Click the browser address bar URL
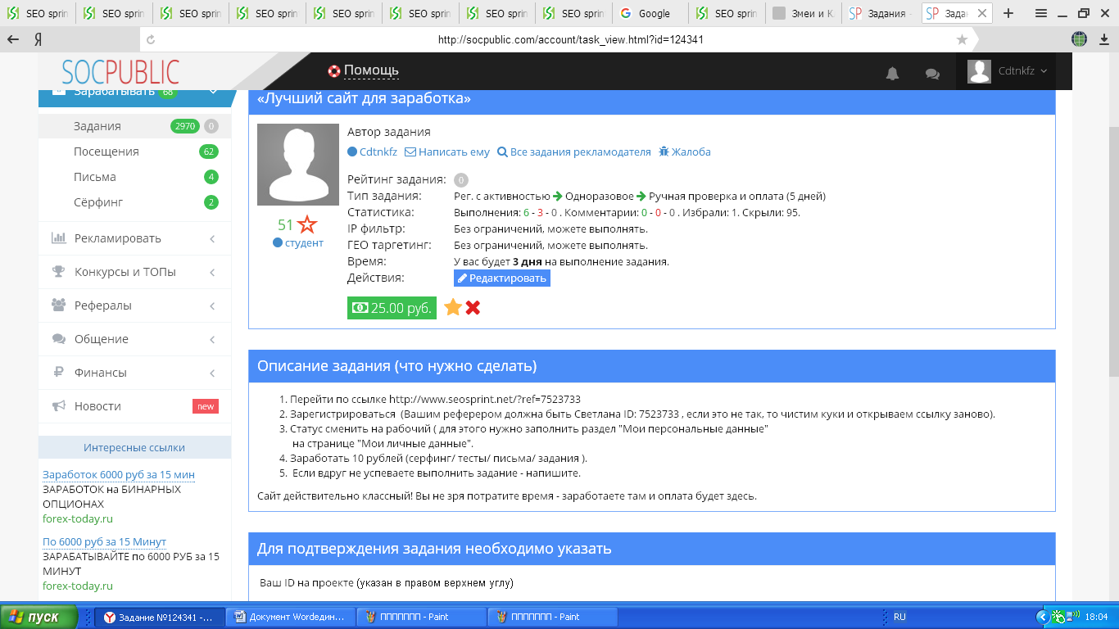The height and width of the screenshot is (629, 1119). pyautogui.click(x=571, y=39)
